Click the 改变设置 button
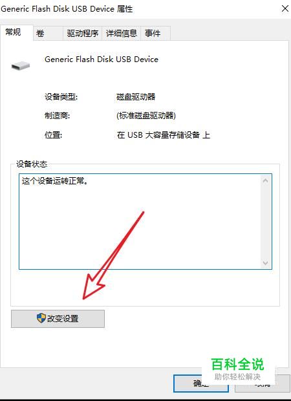This screenshot has width=291, height=401. click(x=58, y=319)
